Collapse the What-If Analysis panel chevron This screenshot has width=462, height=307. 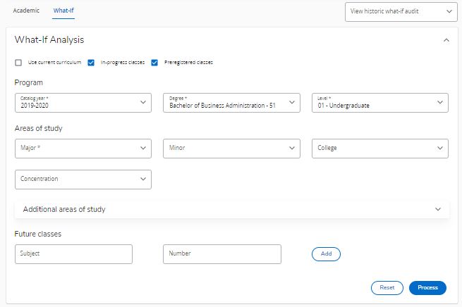pos(446,41)
